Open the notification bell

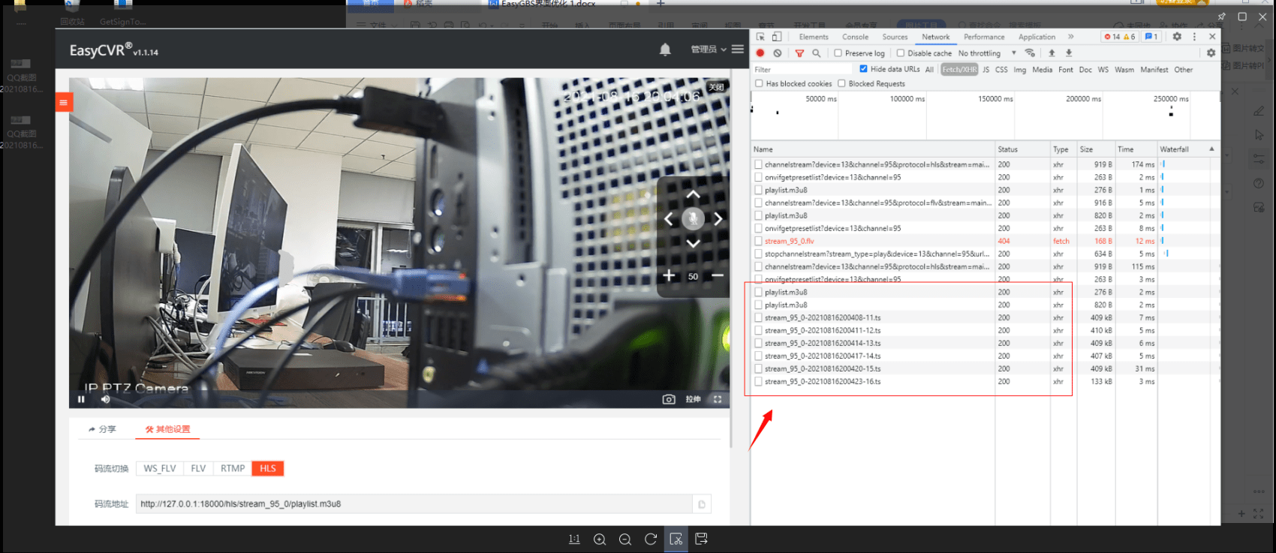(x=665, y=50)
